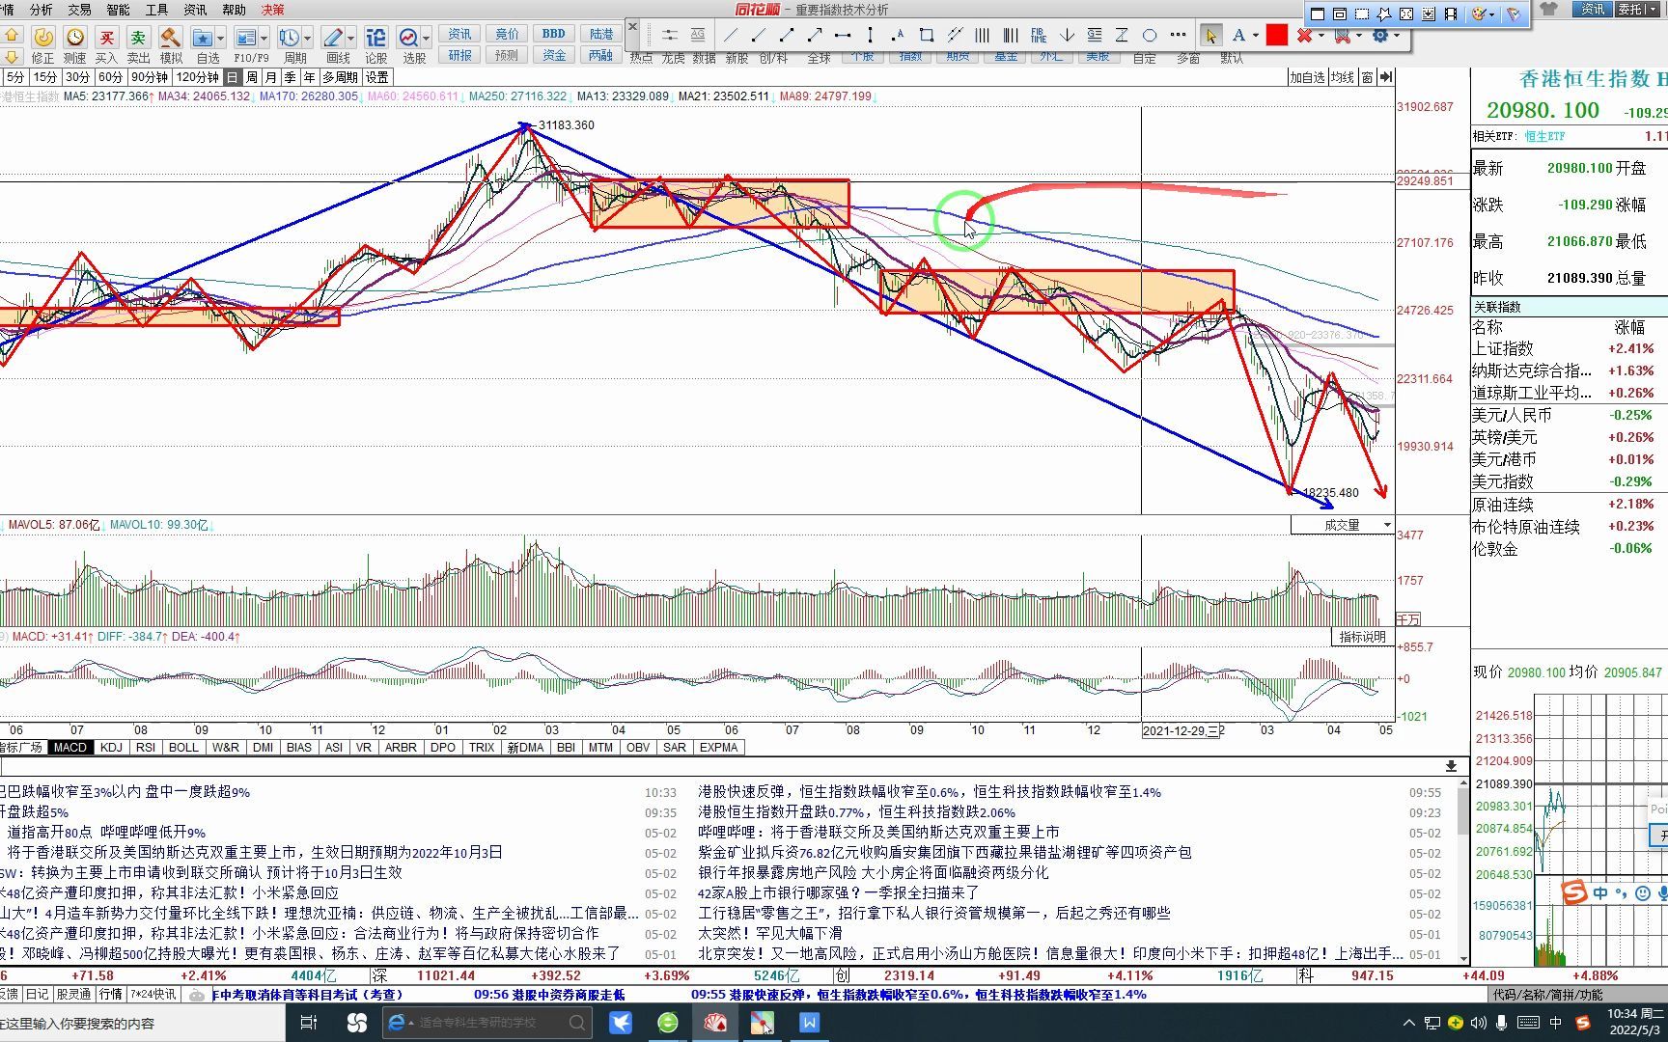Click the 周期 period icon
This screenshot has height=1042, width=1668.
(289, 37)
